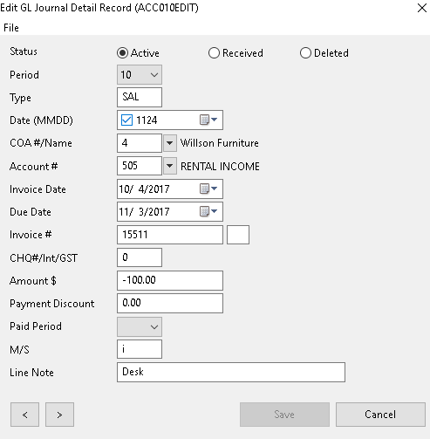
Task: Click the Invoice # field showing 15511
Action: (x=170, y=235)
